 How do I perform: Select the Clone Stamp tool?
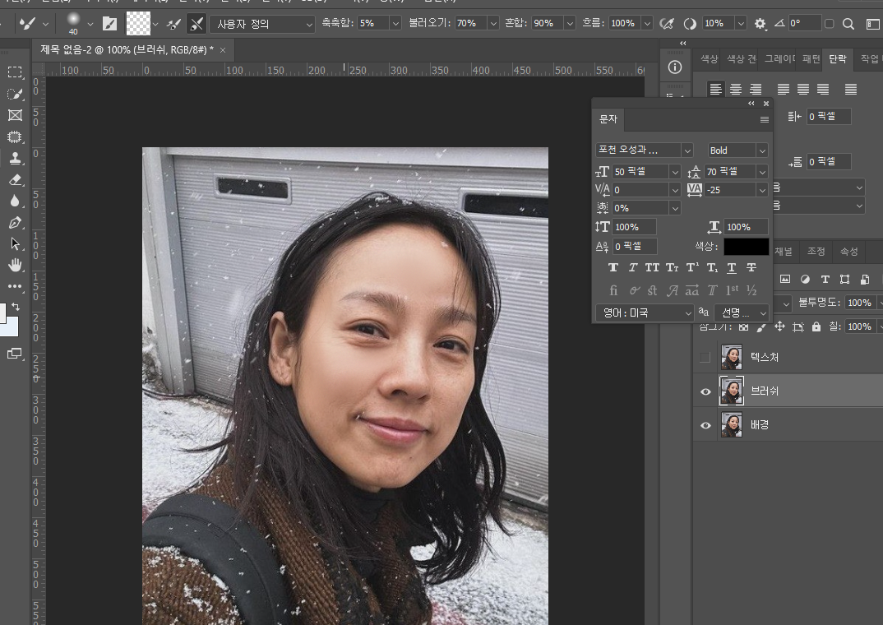[16, 158]
